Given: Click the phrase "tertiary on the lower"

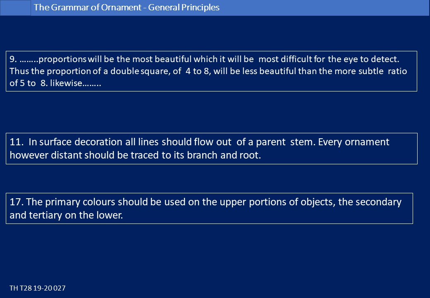Looking at the screenshot, I should [76, 215].
